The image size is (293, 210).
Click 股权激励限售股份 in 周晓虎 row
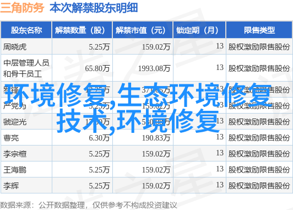[259, 47]
